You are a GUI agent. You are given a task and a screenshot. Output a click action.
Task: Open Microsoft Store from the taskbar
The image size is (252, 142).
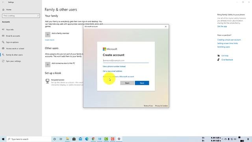click(x=74, y=139)
